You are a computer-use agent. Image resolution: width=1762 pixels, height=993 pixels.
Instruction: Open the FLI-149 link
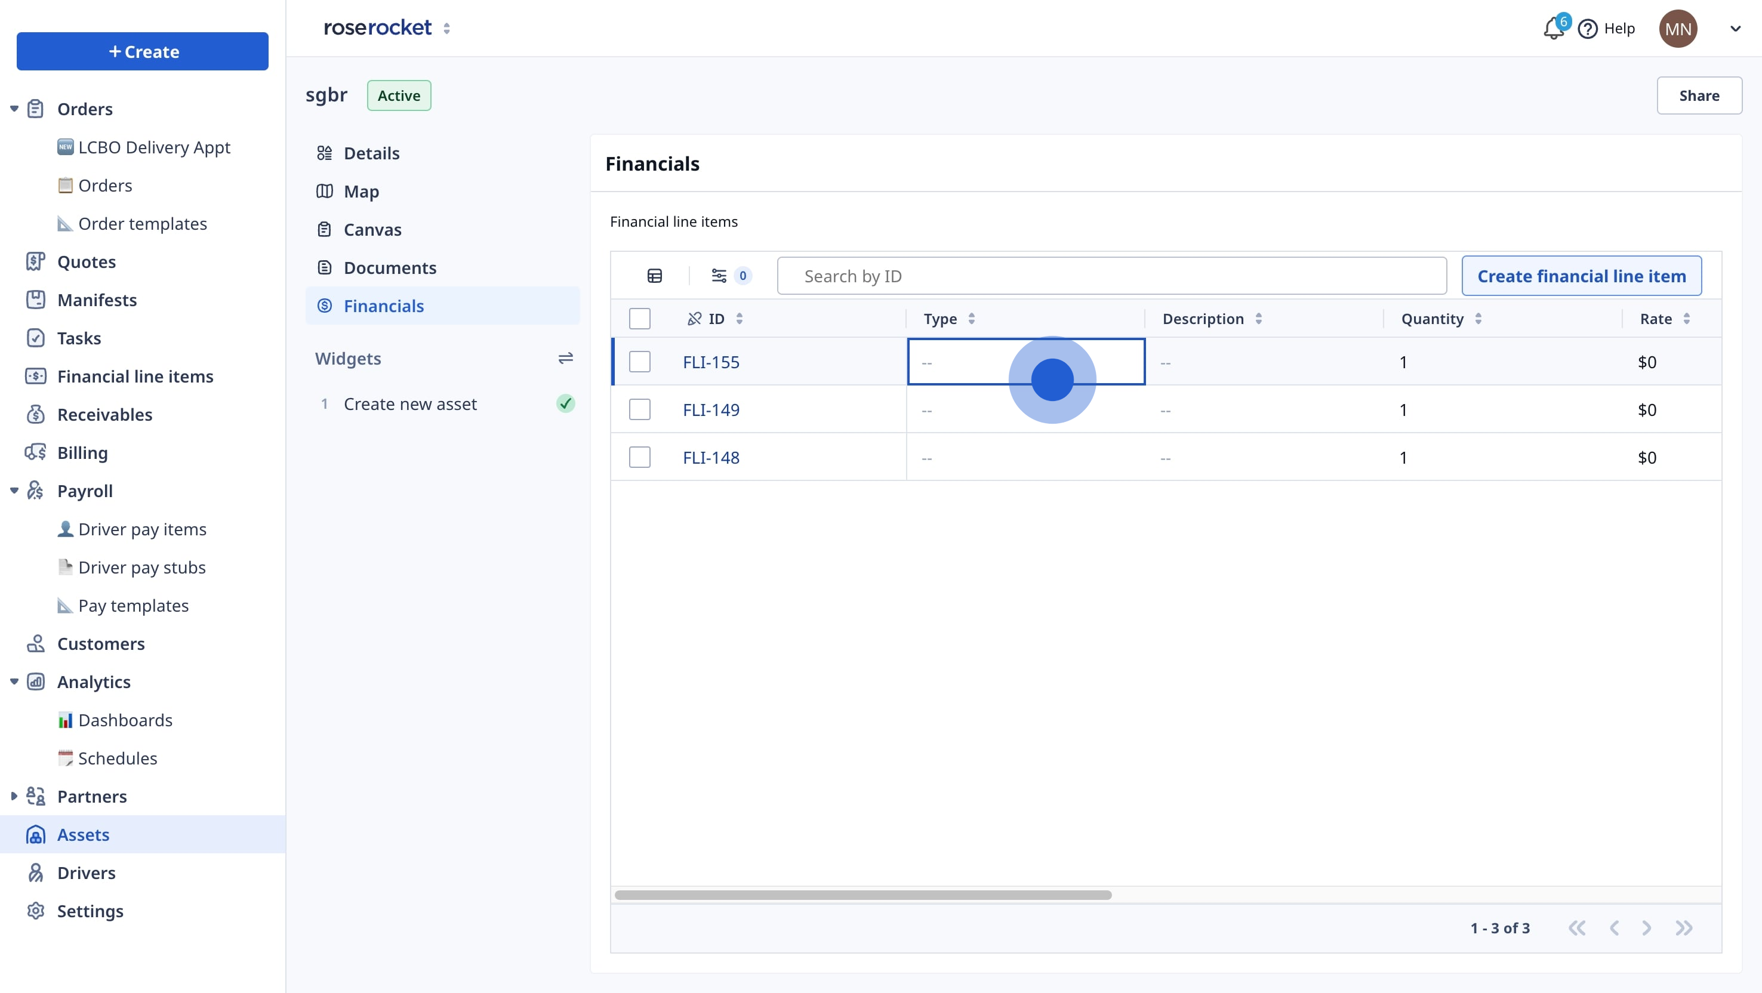click(x=711, y=409)
